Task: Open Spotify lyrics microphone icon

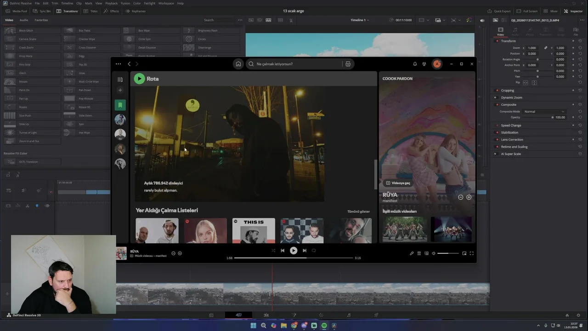Action: click(412, 253)
